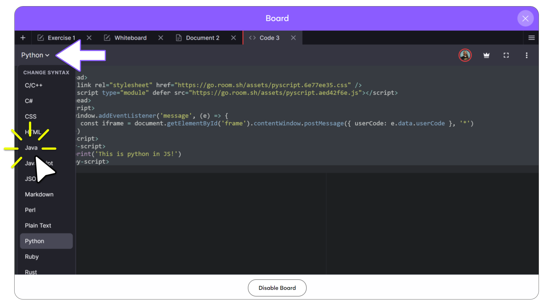Open the three-dot more options menu

[x=527, y=55]
